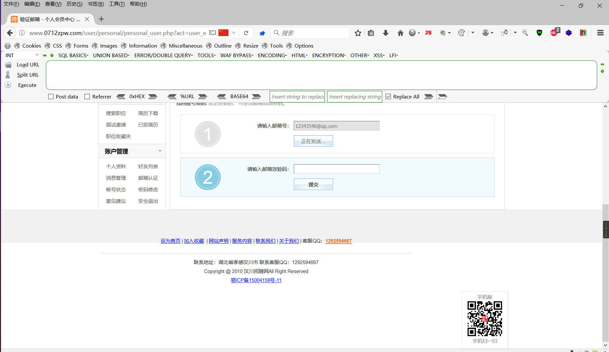Uncheck the Replace All checkbox
The width and height of the screenshot is (609, 352).
[x=388, y=96]
